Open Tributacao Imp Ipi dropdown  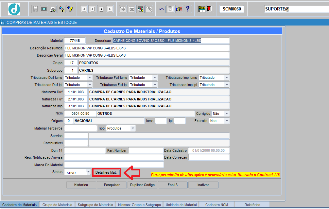coord(227,85)
